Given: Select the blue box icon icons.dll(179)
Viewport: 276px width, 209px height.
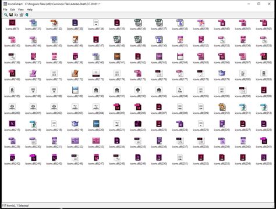Looking at the screenshot, I should (x=222, y=73).
